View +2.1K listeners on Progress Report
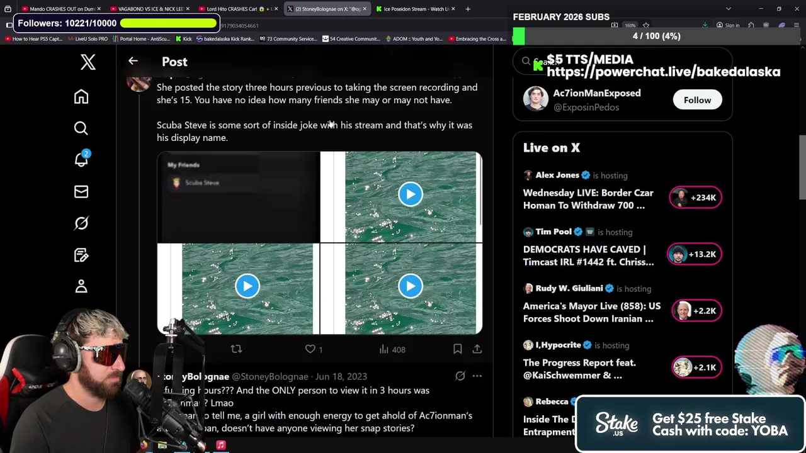This screenshot has height=453, width=806. click(696, 367)
